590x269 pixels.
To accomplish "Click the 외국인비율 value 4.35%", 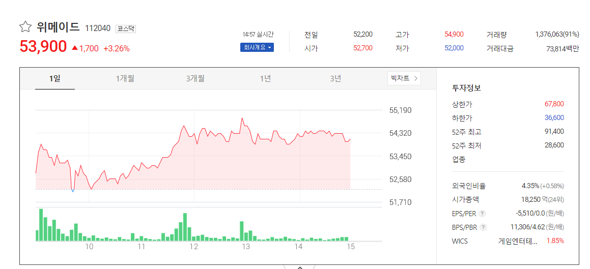I will (530, 186).
